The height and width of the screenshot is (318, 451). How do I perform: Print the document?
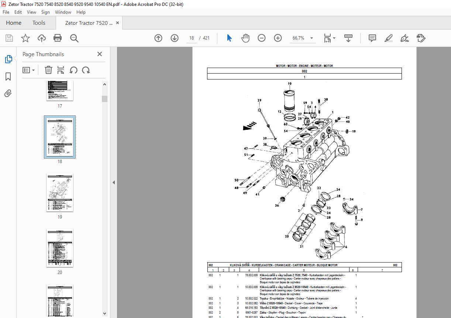coord(58,38)
